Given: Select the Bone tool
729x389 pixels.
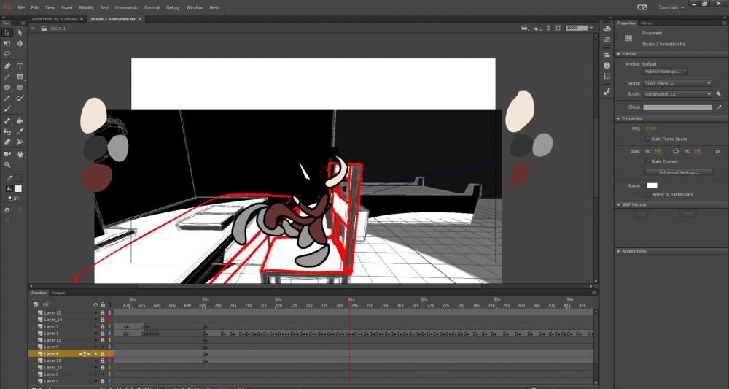Looking at the screenshot, I should point(7,121).
